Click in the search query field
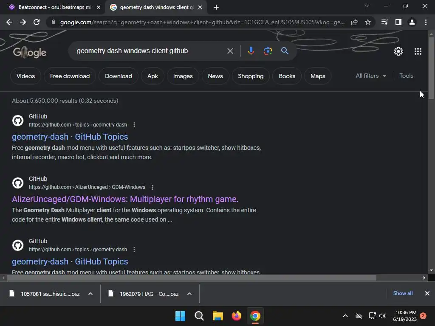This screenshot has width=435, height=326. [x=150, y=51]
